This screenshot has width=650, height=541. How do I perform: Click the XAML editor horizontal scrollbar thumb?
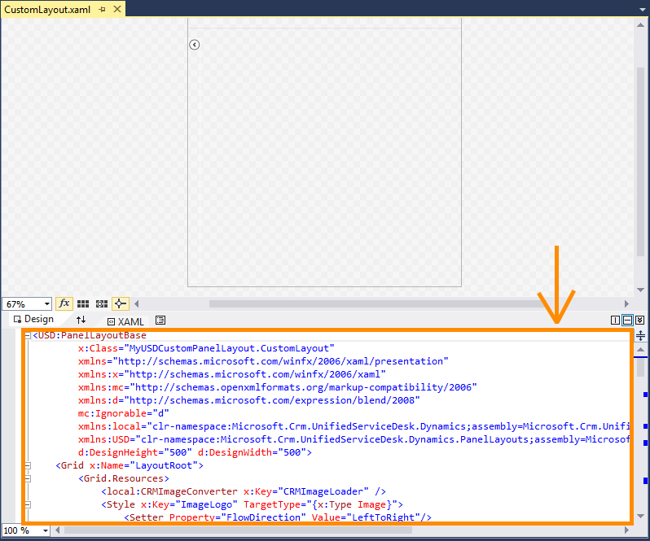click(x=238, y=530)
